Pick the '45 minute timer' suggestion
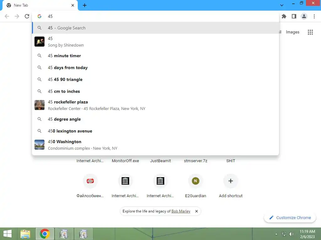This screenshot has width=321, height=240. click(155, 56)
